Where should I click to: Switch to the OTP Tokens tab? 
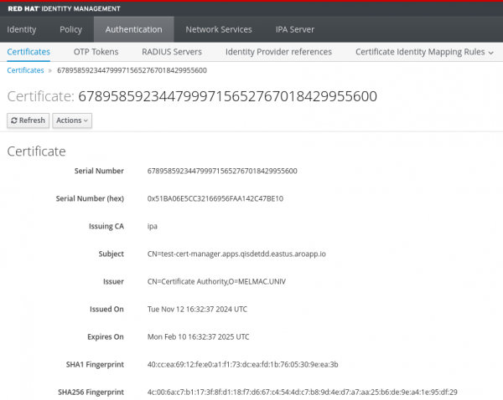tap(96, 52)
